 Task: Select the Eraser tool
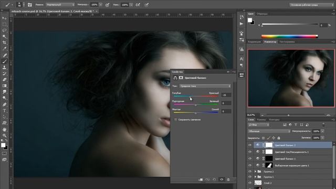point(4,79)
